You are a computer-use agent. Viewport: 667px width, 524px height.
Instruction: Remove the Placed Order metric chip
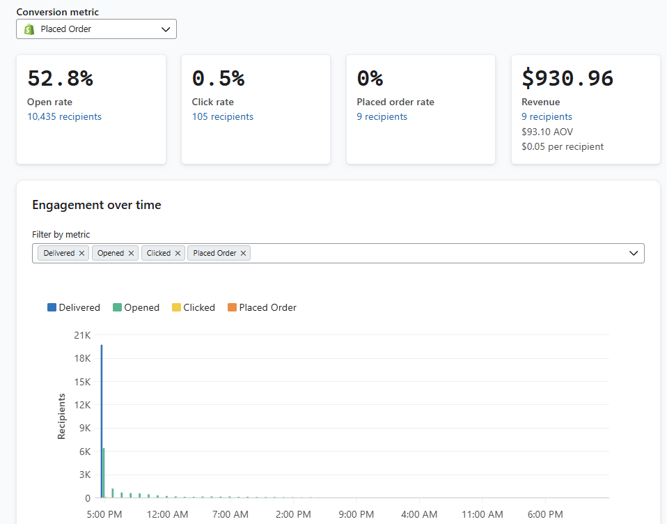click(243, 253)
